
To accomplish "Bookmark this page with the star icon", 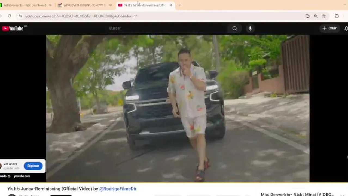I will pyautogui.click(x=324, y=16).
